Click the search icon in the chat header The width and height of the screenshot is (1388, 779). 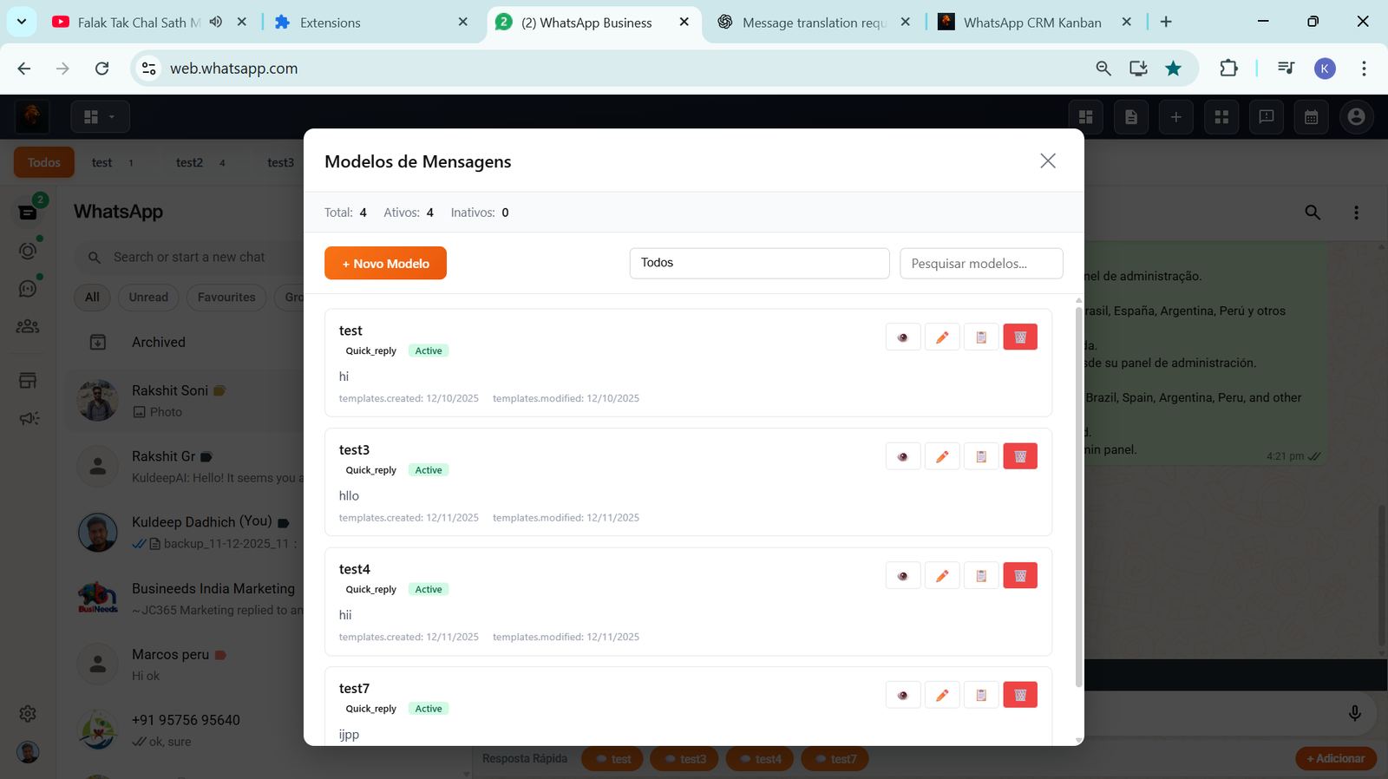coord(1313,212)
